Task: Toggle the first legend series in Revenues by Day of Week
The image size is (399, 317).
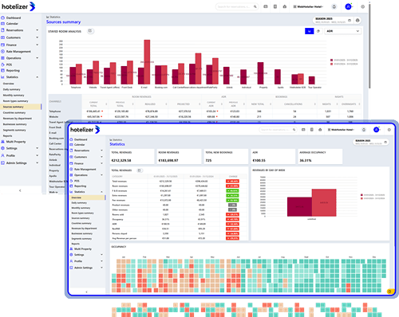Action: 373,195
